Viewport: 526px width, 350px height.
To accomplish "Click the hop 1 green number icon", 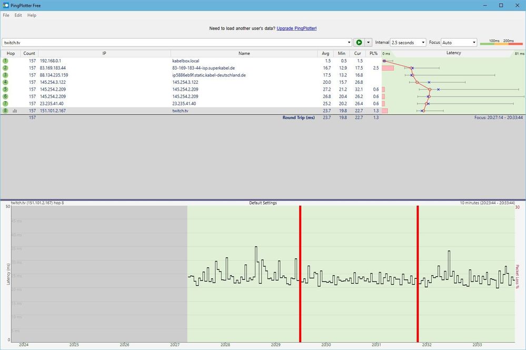I will 5,61.
